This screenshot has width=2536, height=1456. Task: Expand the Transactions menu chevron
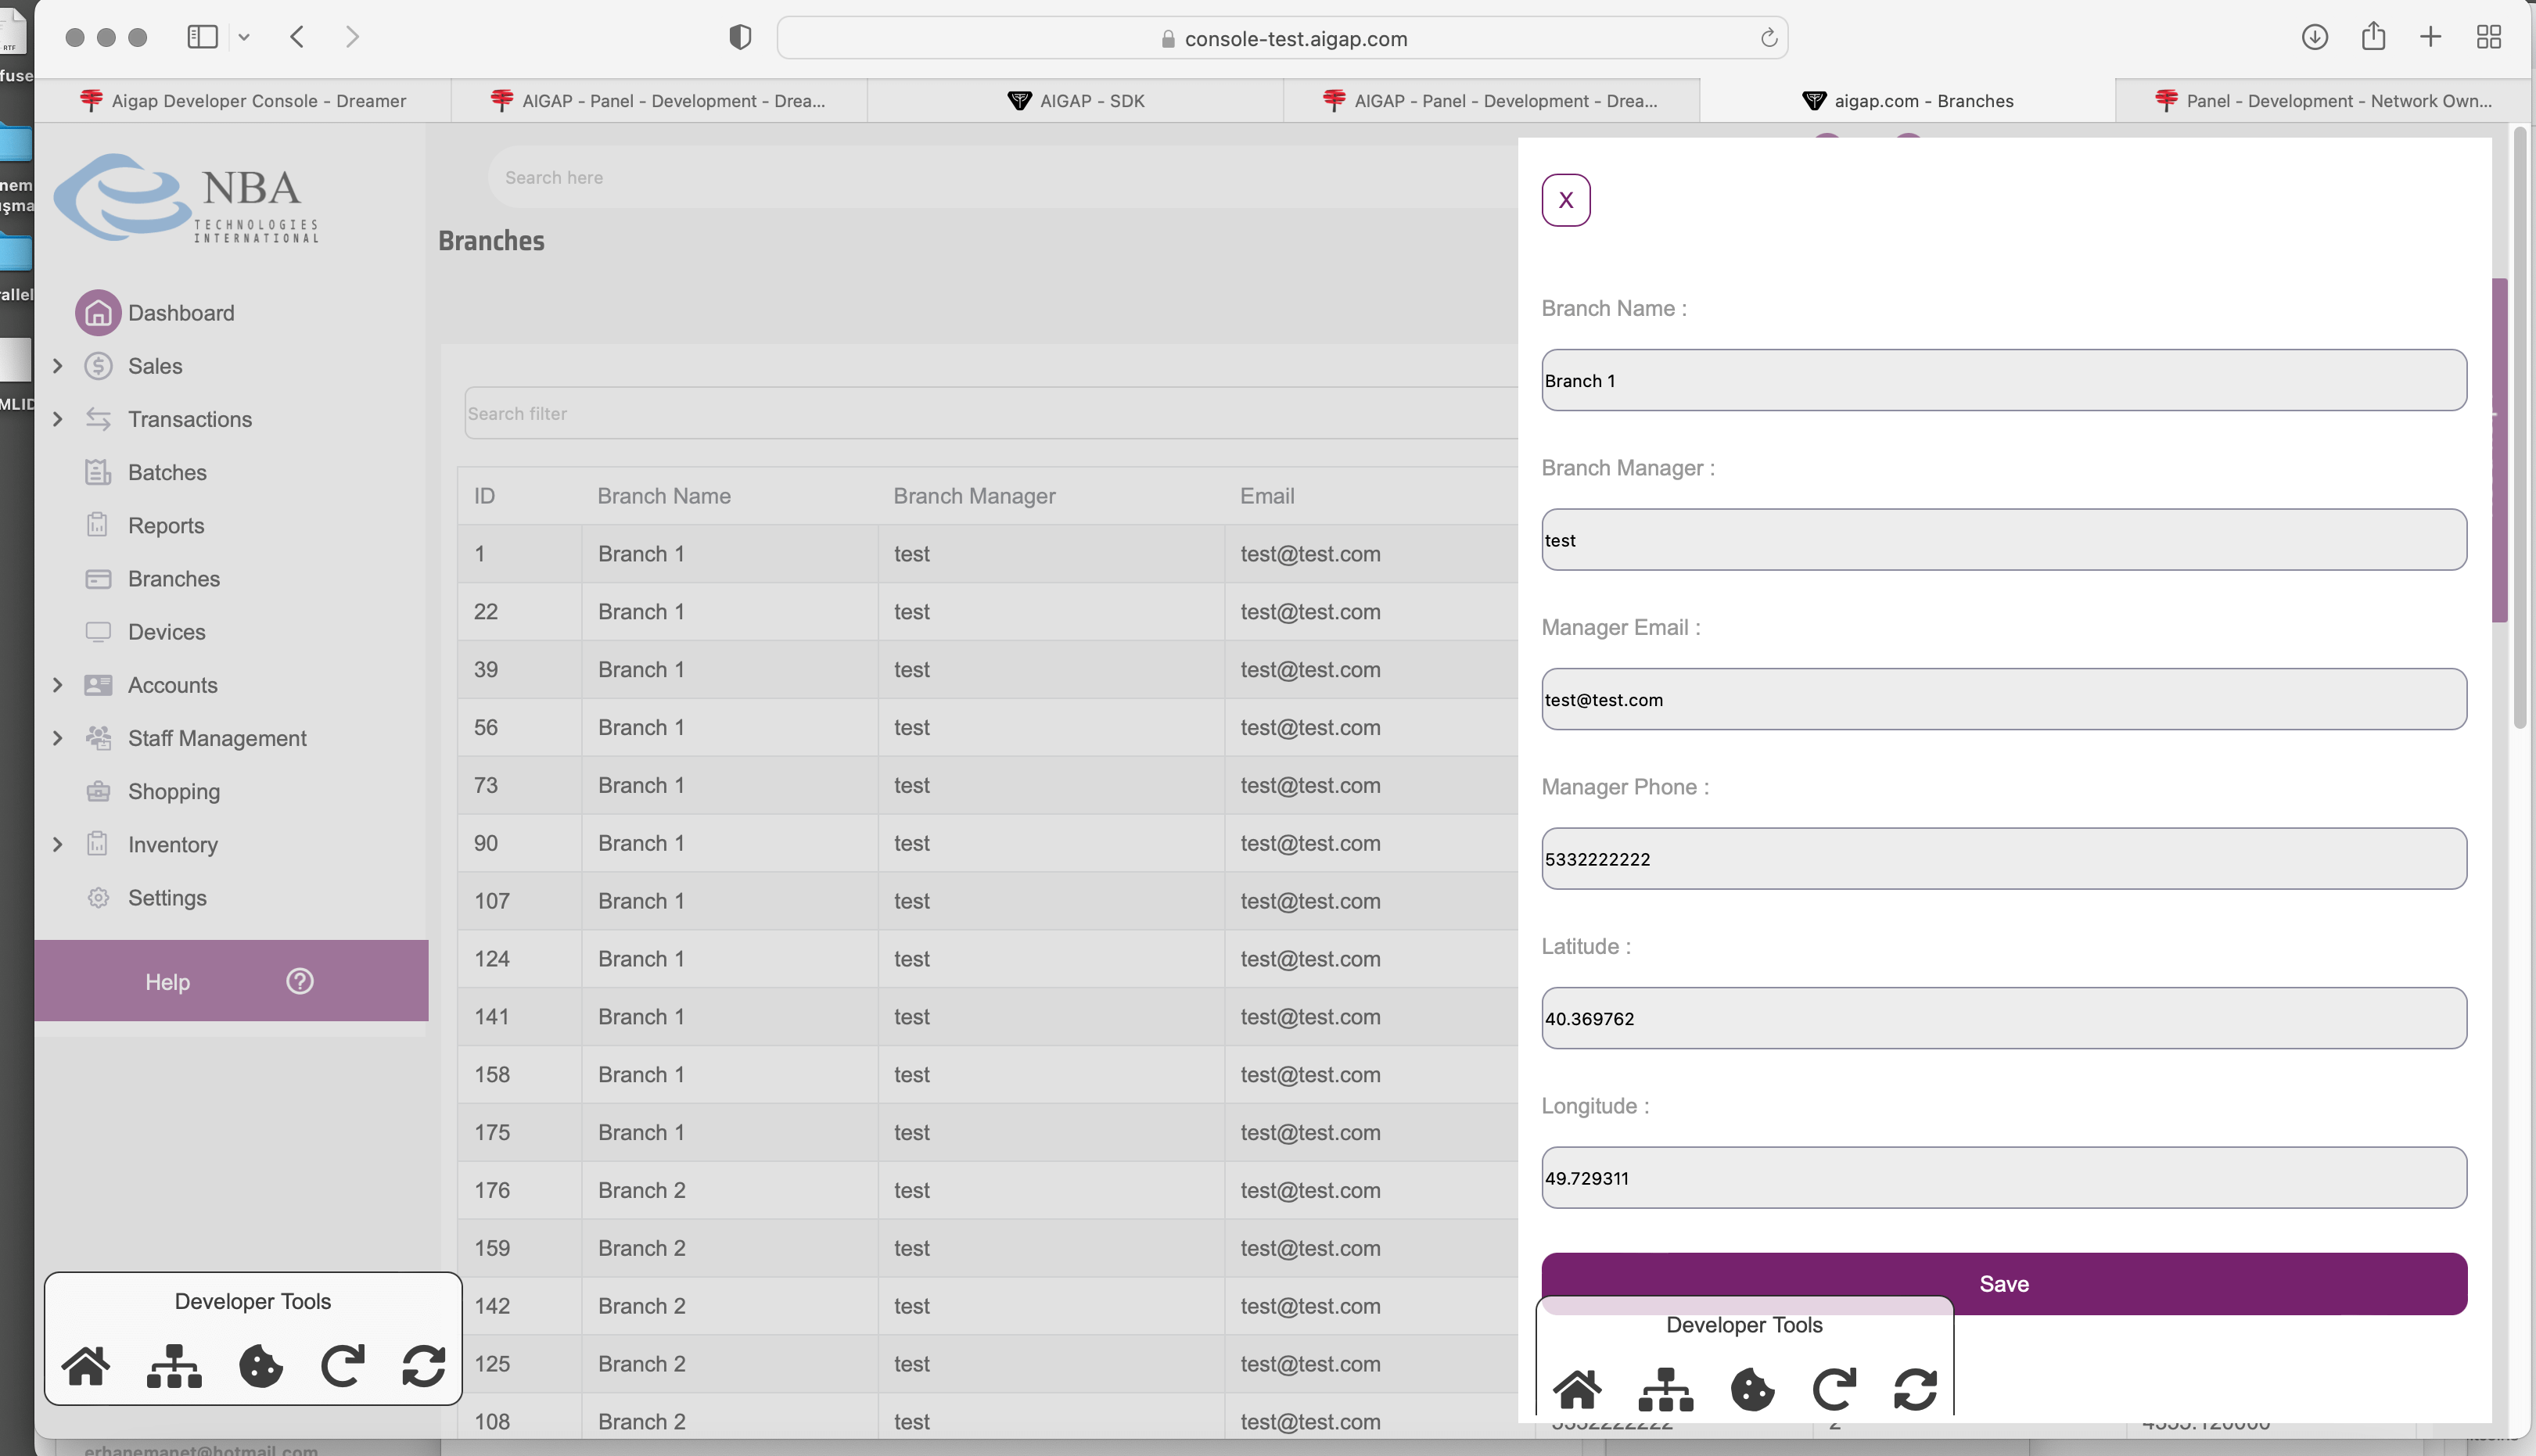(58, 419)
